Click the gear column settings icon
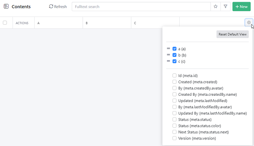This screenshot has width=254, height=146. tap(249, 22)
